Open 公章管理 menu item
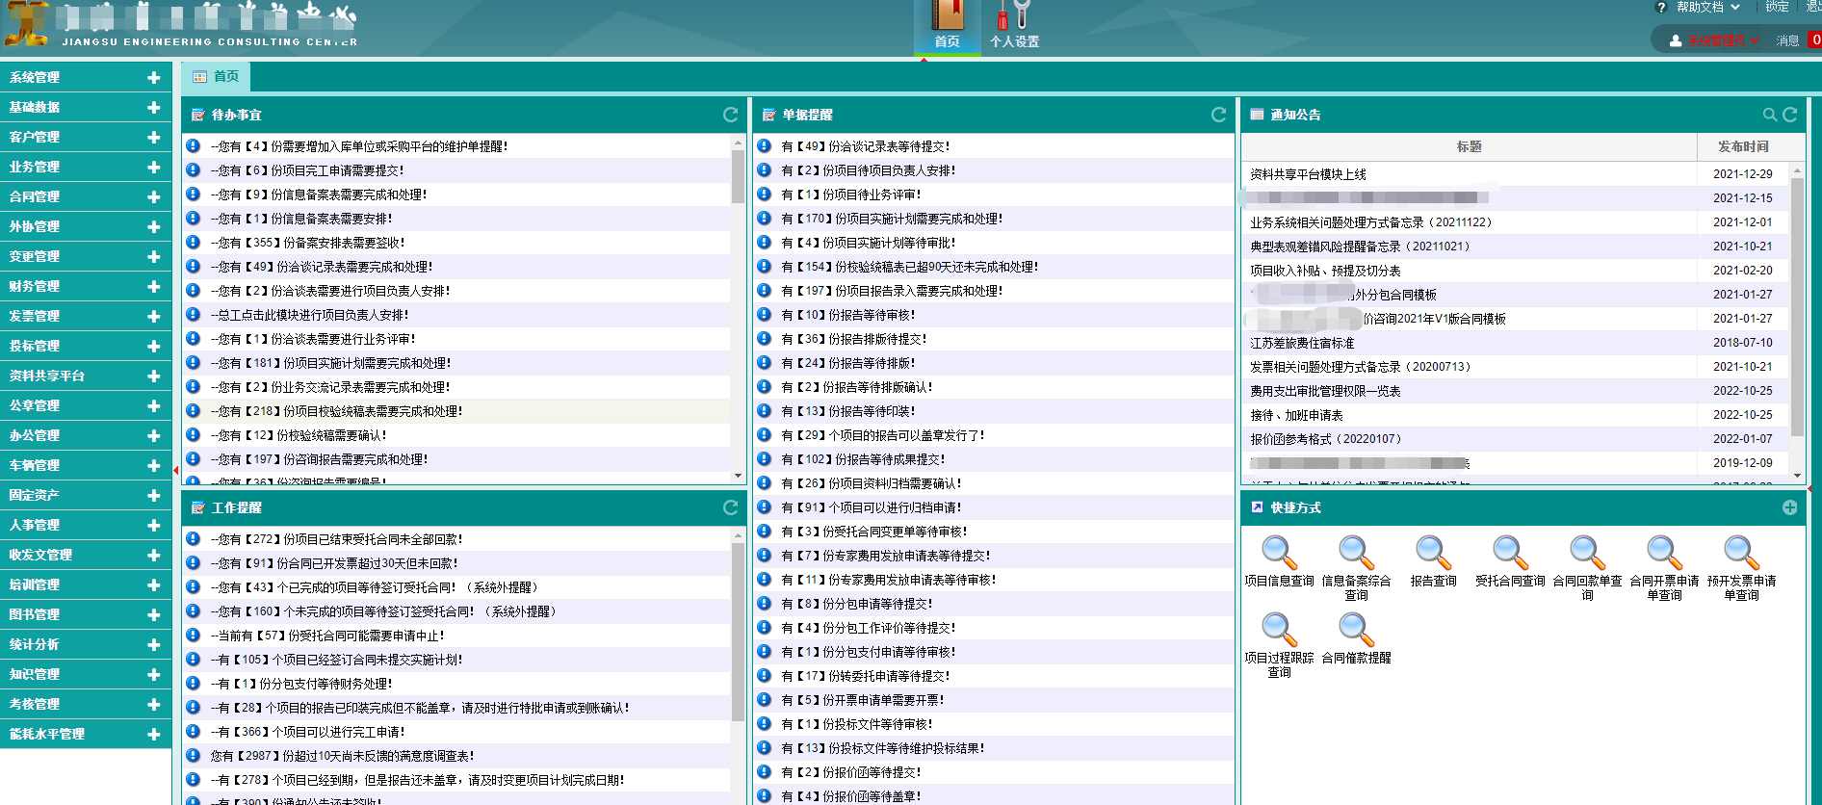The width and height of the screenshot is (1822, 805). 86,405
